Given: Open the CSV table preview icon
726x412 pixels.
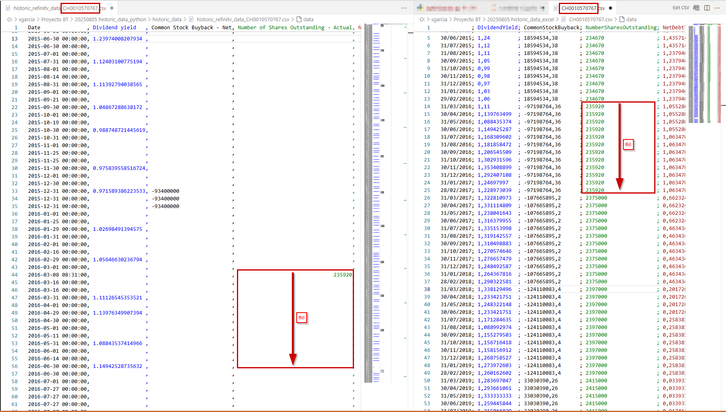Looking at the screenshot, I should (x=696, y=8).
